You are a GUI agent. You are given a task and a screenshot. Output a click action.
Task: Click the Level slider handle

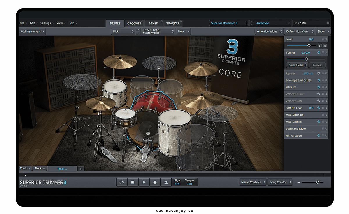point(309,46)
